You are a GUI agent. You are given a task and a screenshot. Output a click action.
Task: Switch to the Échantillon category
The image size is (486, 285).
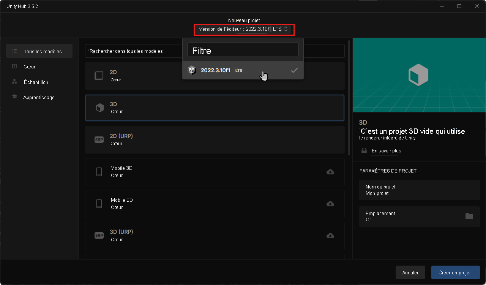tap(39, 82)
